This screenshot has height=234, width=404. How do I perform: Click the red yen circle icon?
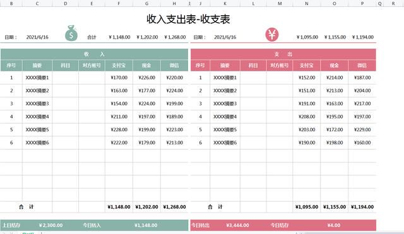coord(272,35)
